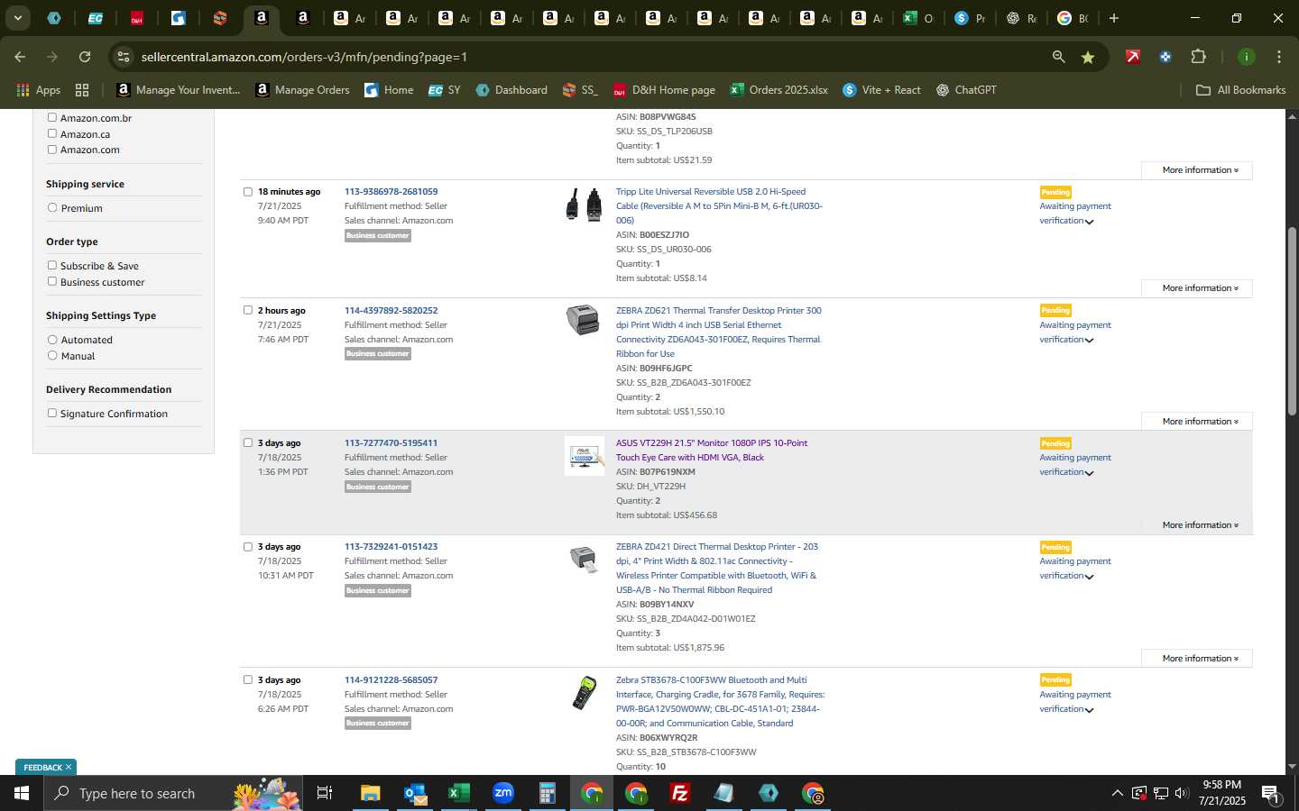Viewport: 1299px width, 811px height.
Task: Open the new tab plus button
Action: (1114, 18)
